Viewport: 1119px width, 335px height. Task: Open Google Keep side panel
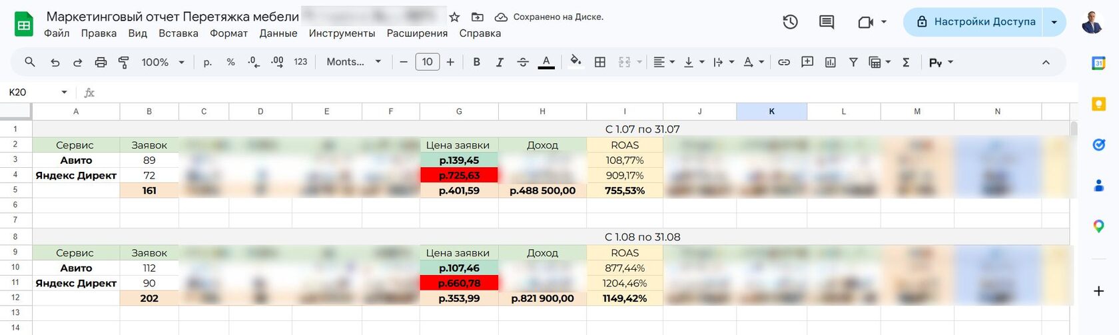(x=1099, y=104)
